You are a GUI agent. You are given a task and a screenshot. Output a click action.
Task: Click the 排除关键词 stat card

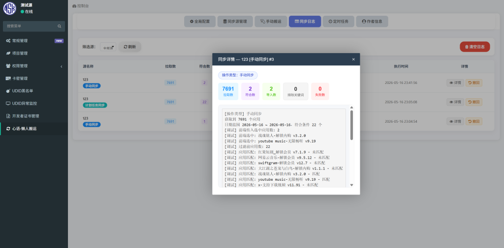(295, 91)
